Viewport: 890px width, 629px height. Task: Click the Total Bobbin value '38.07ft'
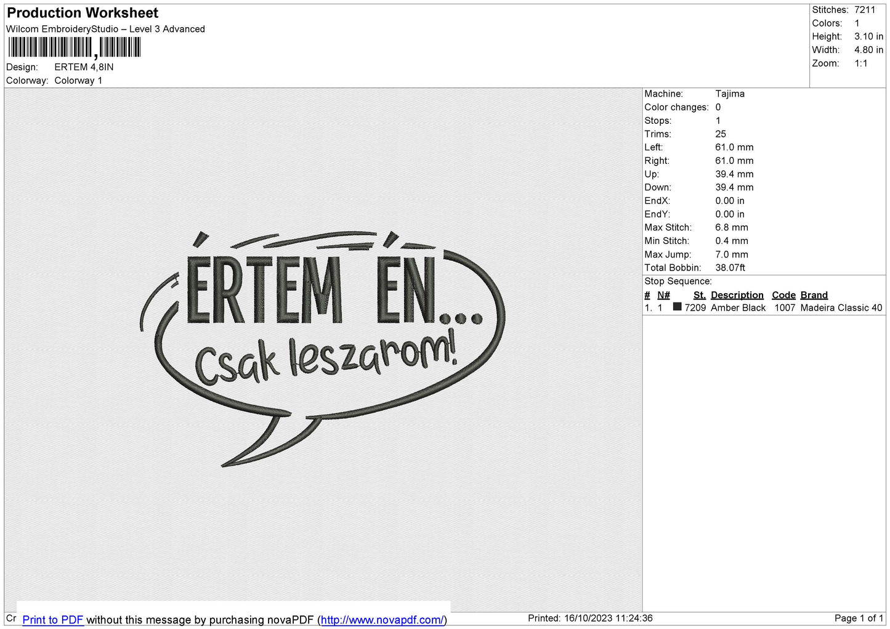tap(730, 268)
